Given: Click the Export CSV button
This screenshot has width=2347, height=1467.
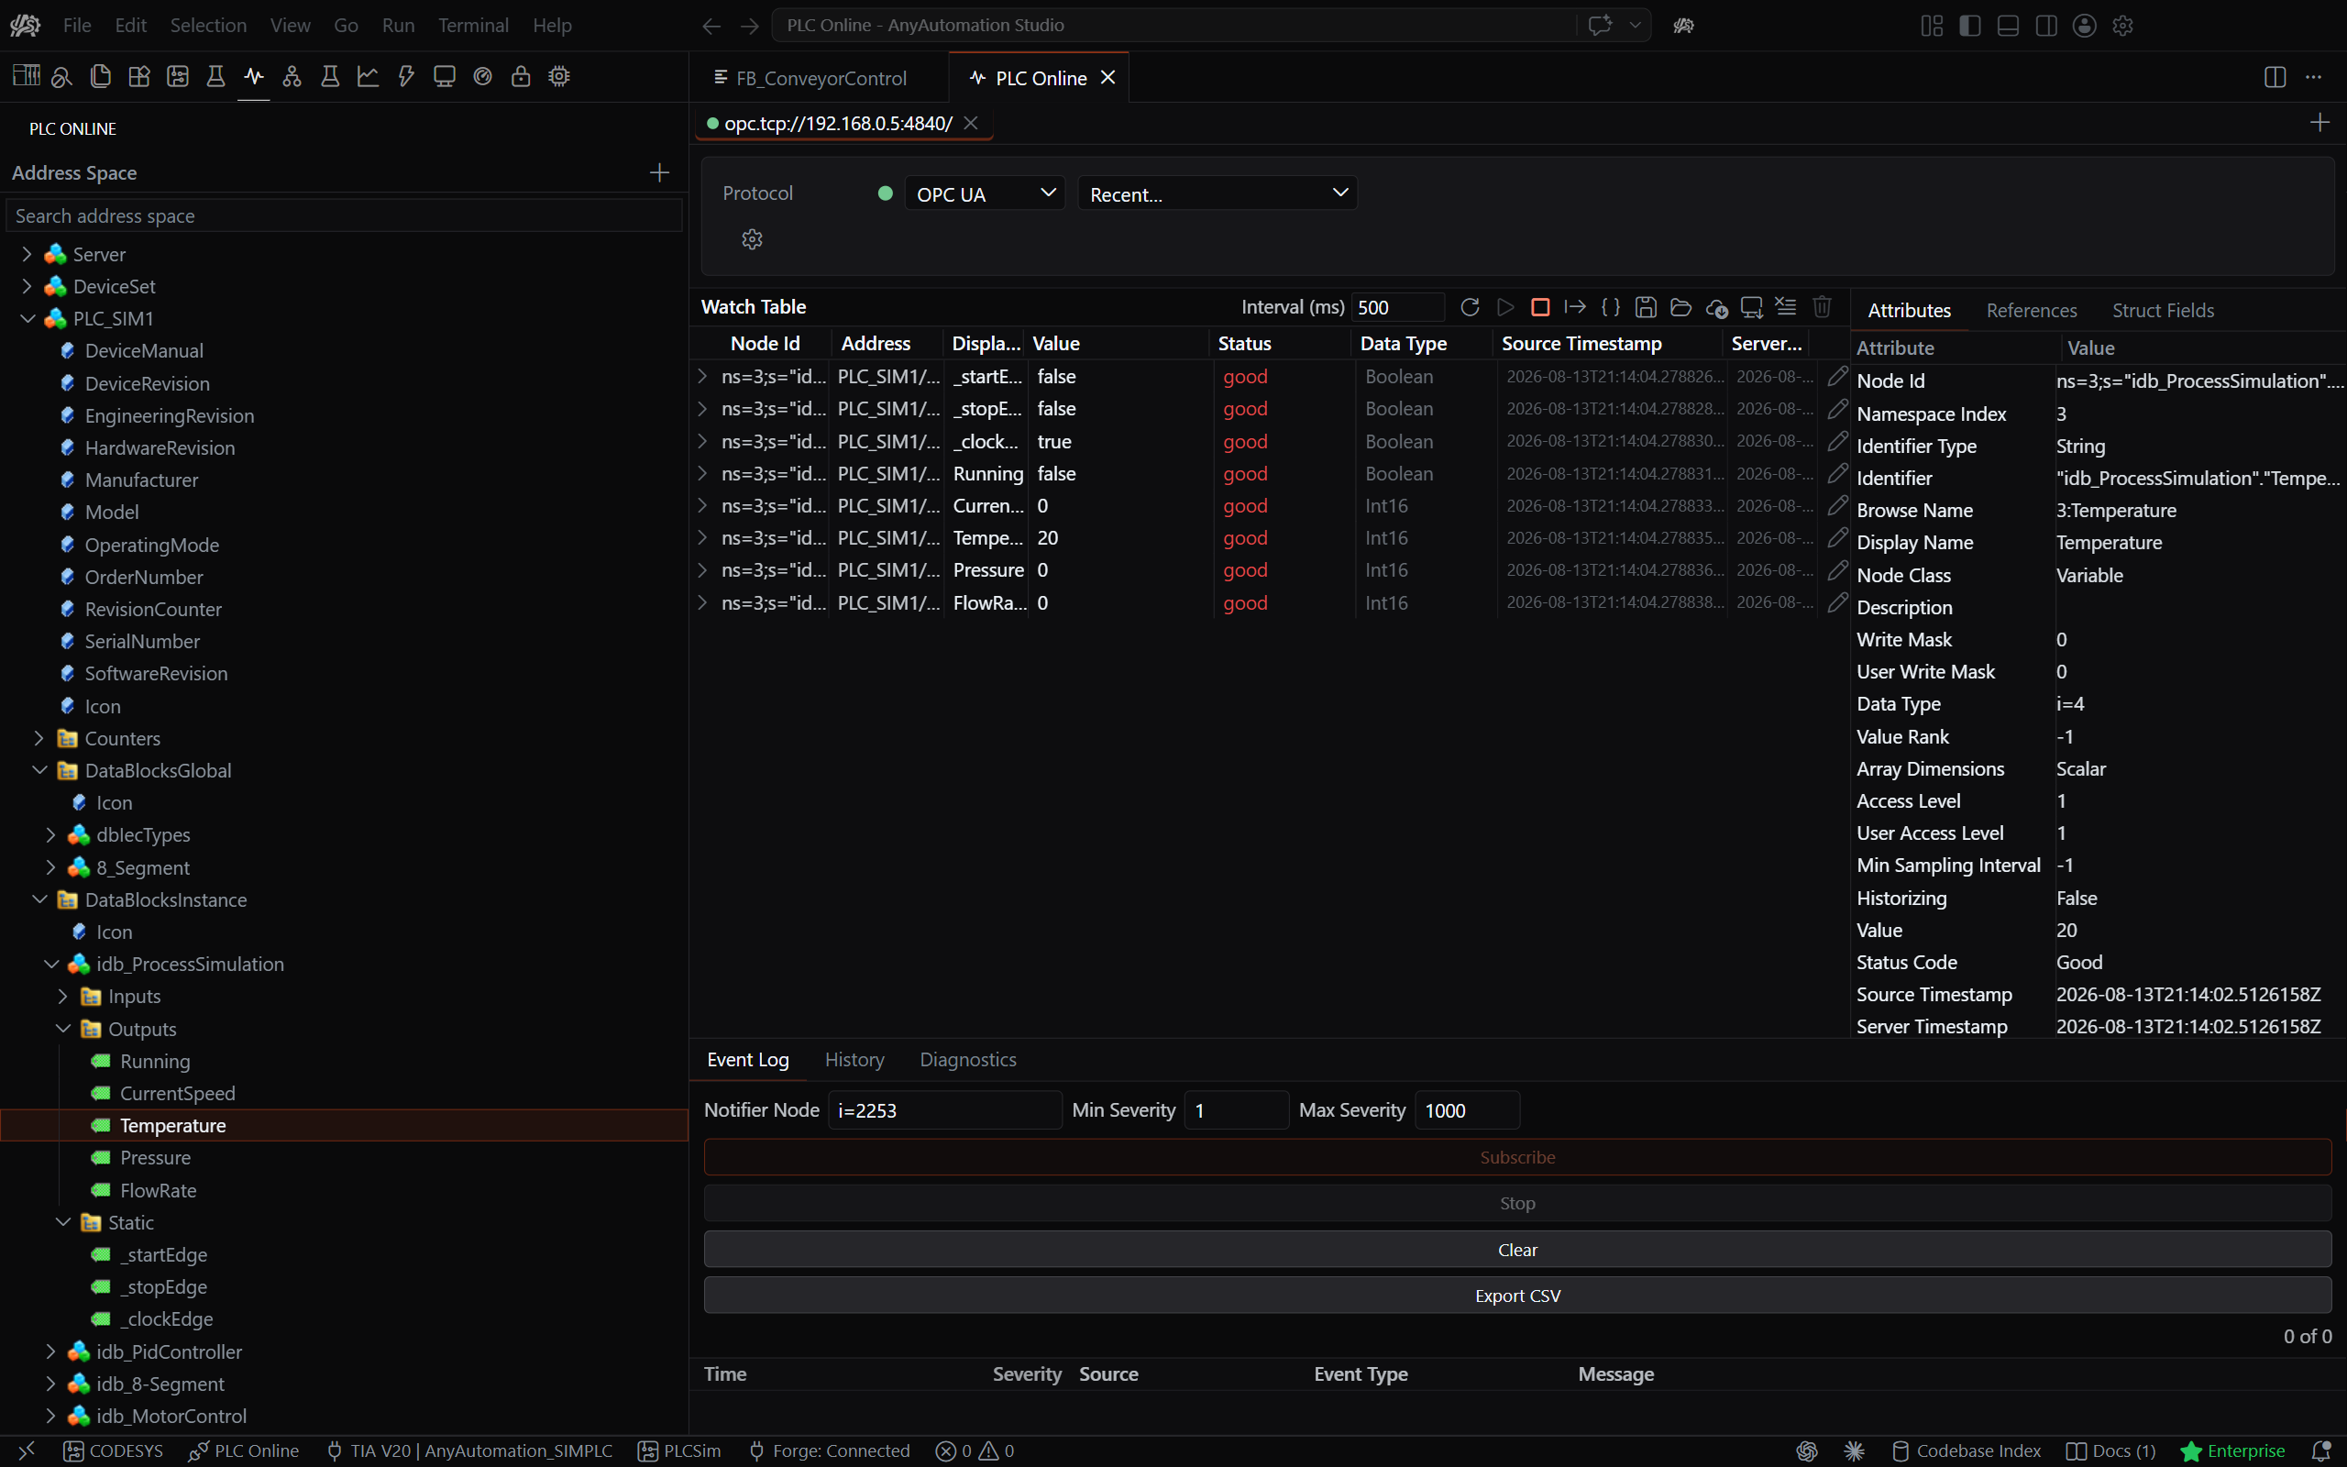Looking at the screenshot, I should pyautogui.click(x=1518, y=1296).
